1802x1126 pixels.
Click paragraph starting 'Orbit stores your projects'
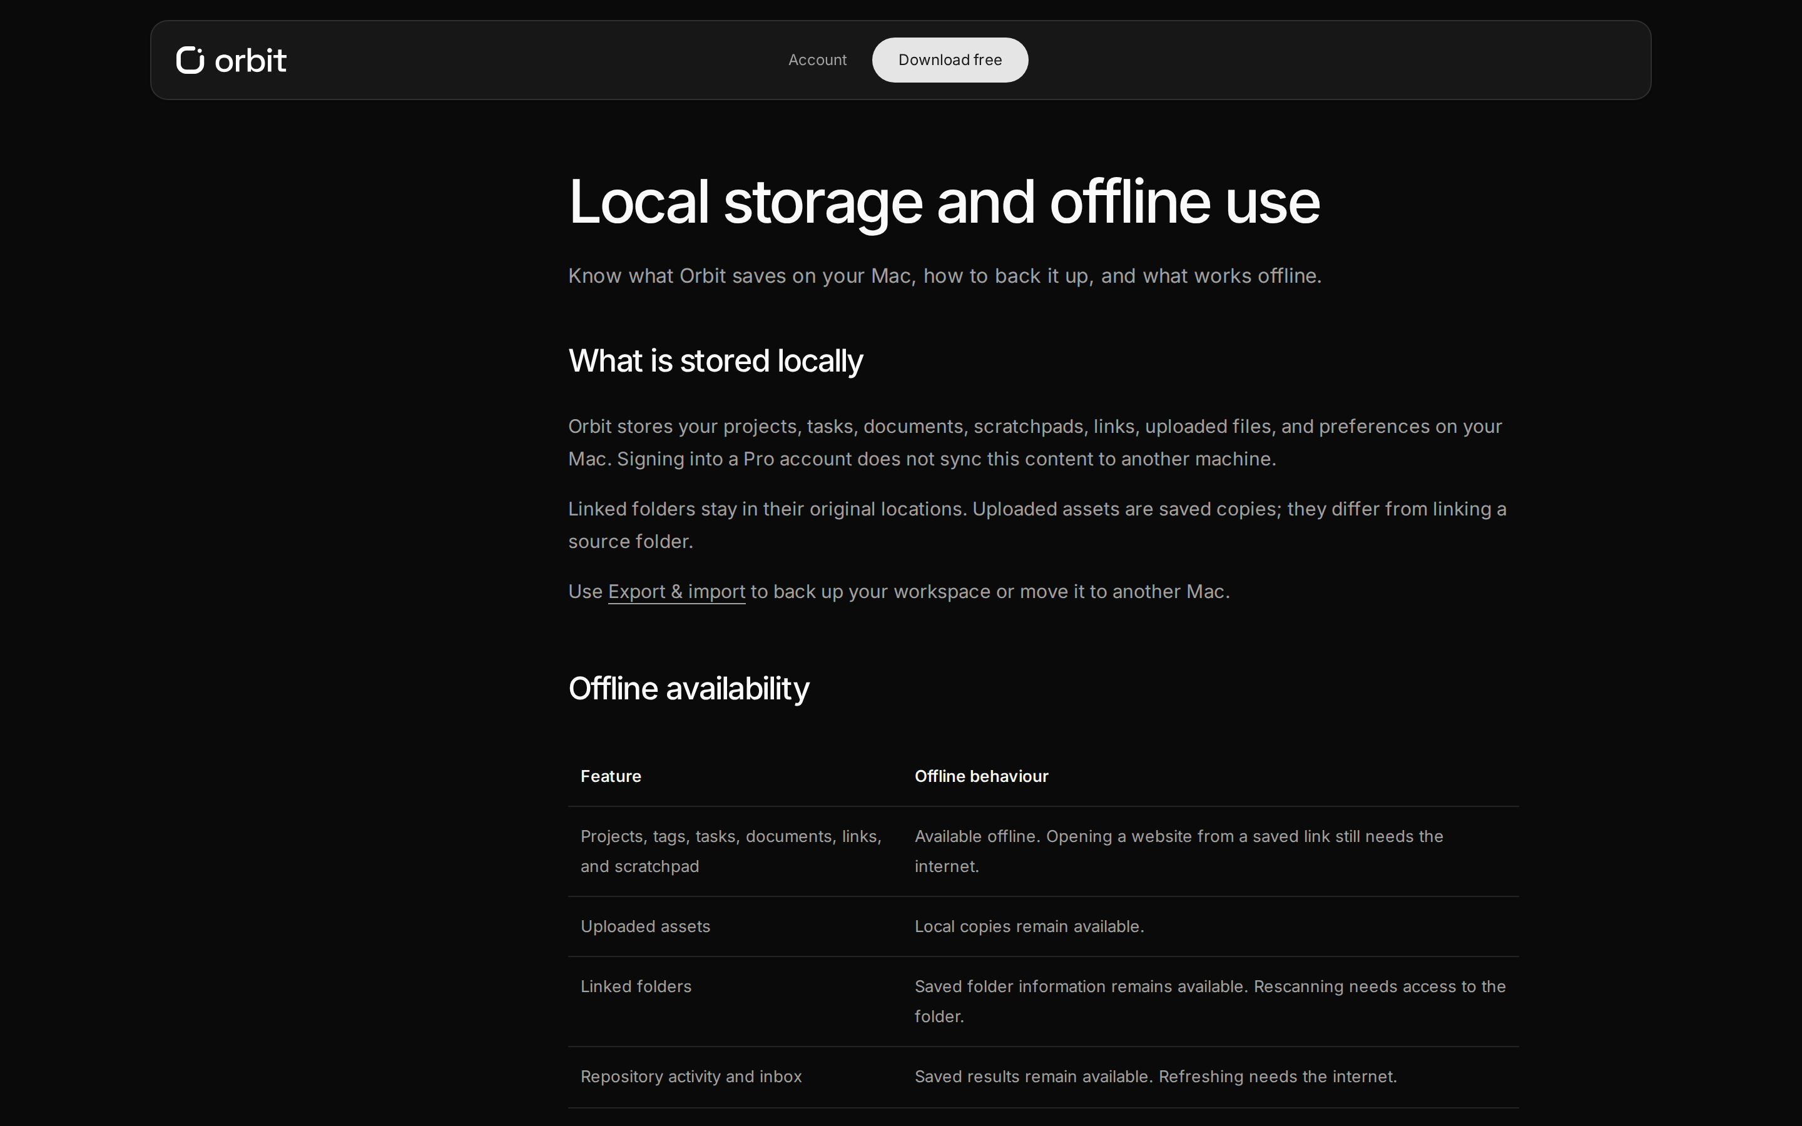click(x=1035, y=442)
